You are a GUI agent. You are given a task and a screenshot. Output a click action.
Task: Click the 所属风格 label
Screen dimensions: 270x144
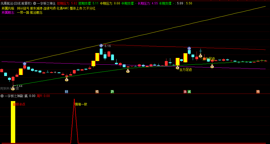tap(8, 8)
